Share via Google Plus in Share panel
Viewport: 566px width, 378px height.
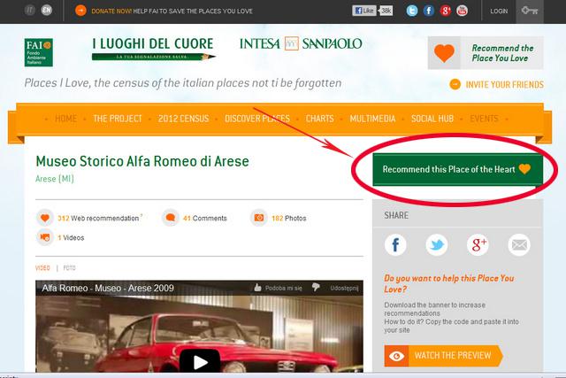pos(478,245)
